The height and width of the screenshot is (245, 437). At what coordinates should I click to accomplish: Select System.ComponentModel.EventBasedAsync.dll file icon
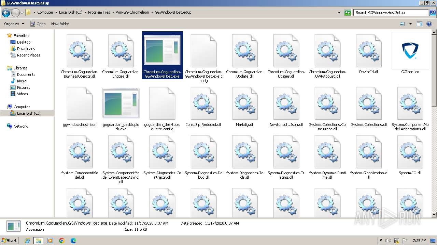coord(121,152)
